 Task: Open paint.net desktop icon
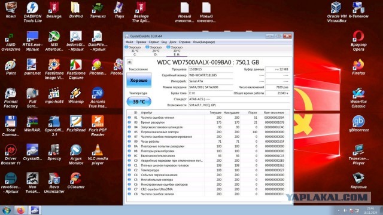(x=32, y=66)
